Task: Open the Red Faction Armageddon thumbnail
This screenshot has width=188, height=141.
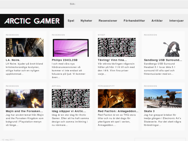Action: click(x=117, y=99)
